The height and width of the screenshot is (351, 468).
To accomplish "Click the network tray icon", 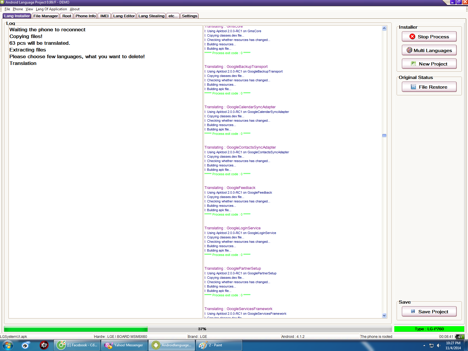I will pyautogui.click(x=431, y=345).
